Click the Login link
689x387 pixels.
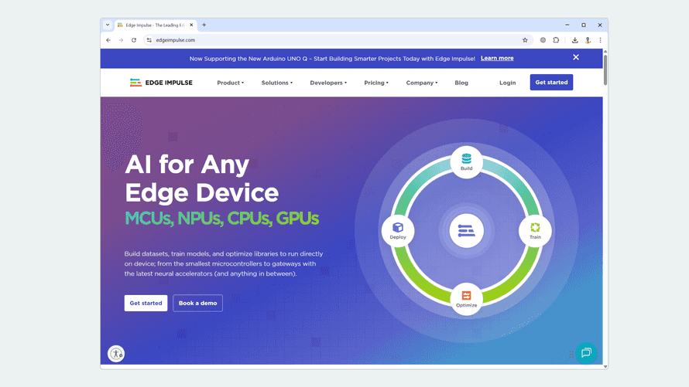[508, 83]
